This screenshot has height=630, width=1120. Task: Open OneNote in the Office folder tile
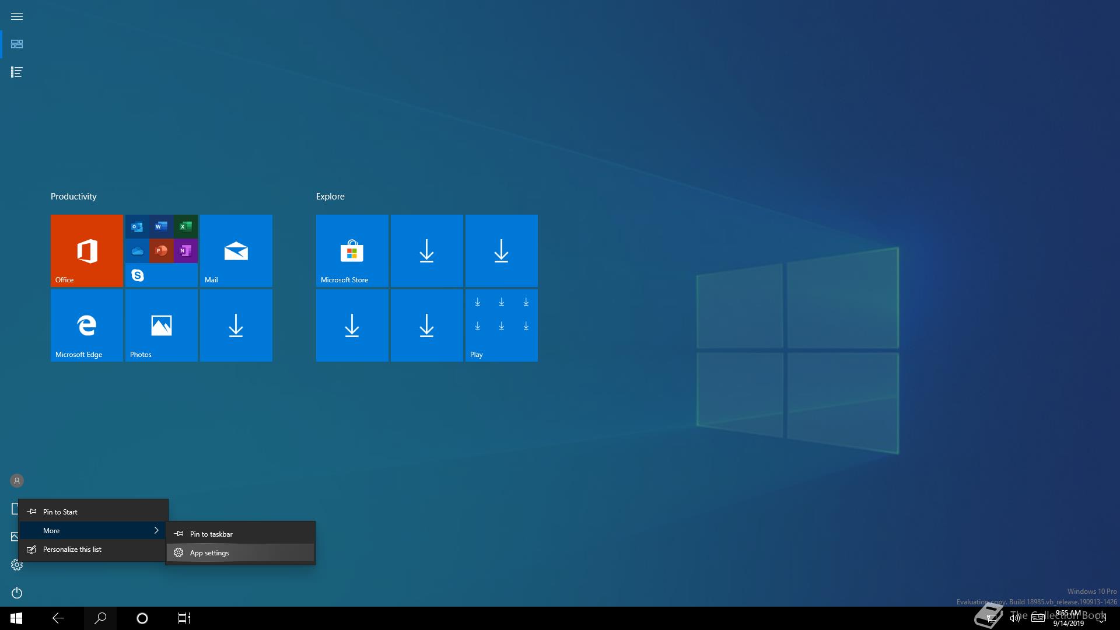click(x=185, y=251)
